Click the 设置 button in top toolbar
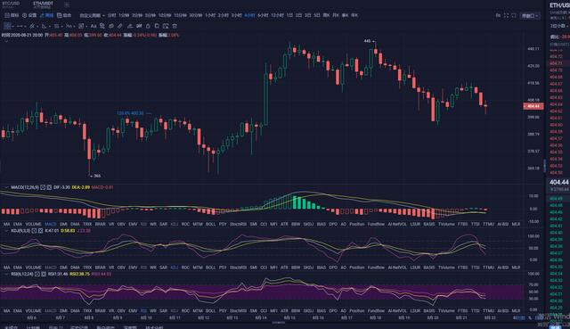Screen dimensions: 570x329 click(29, 15)
